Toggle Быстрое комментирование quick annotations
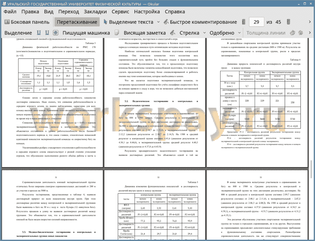The width and height of the screenshot is (315, 241). tap(200, 22)
